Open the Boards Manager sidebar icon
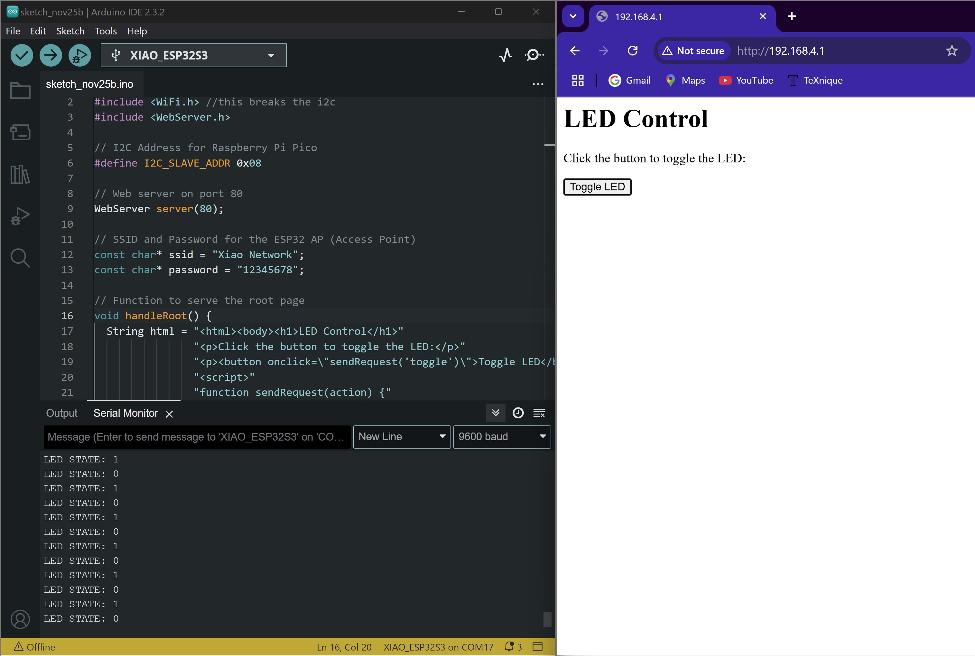The width and height of the screenshot is (975, 656). point(20,132)
